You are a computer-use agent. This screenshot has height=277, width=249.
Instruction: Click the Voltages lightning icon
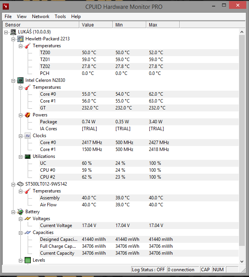click(27, 219)
